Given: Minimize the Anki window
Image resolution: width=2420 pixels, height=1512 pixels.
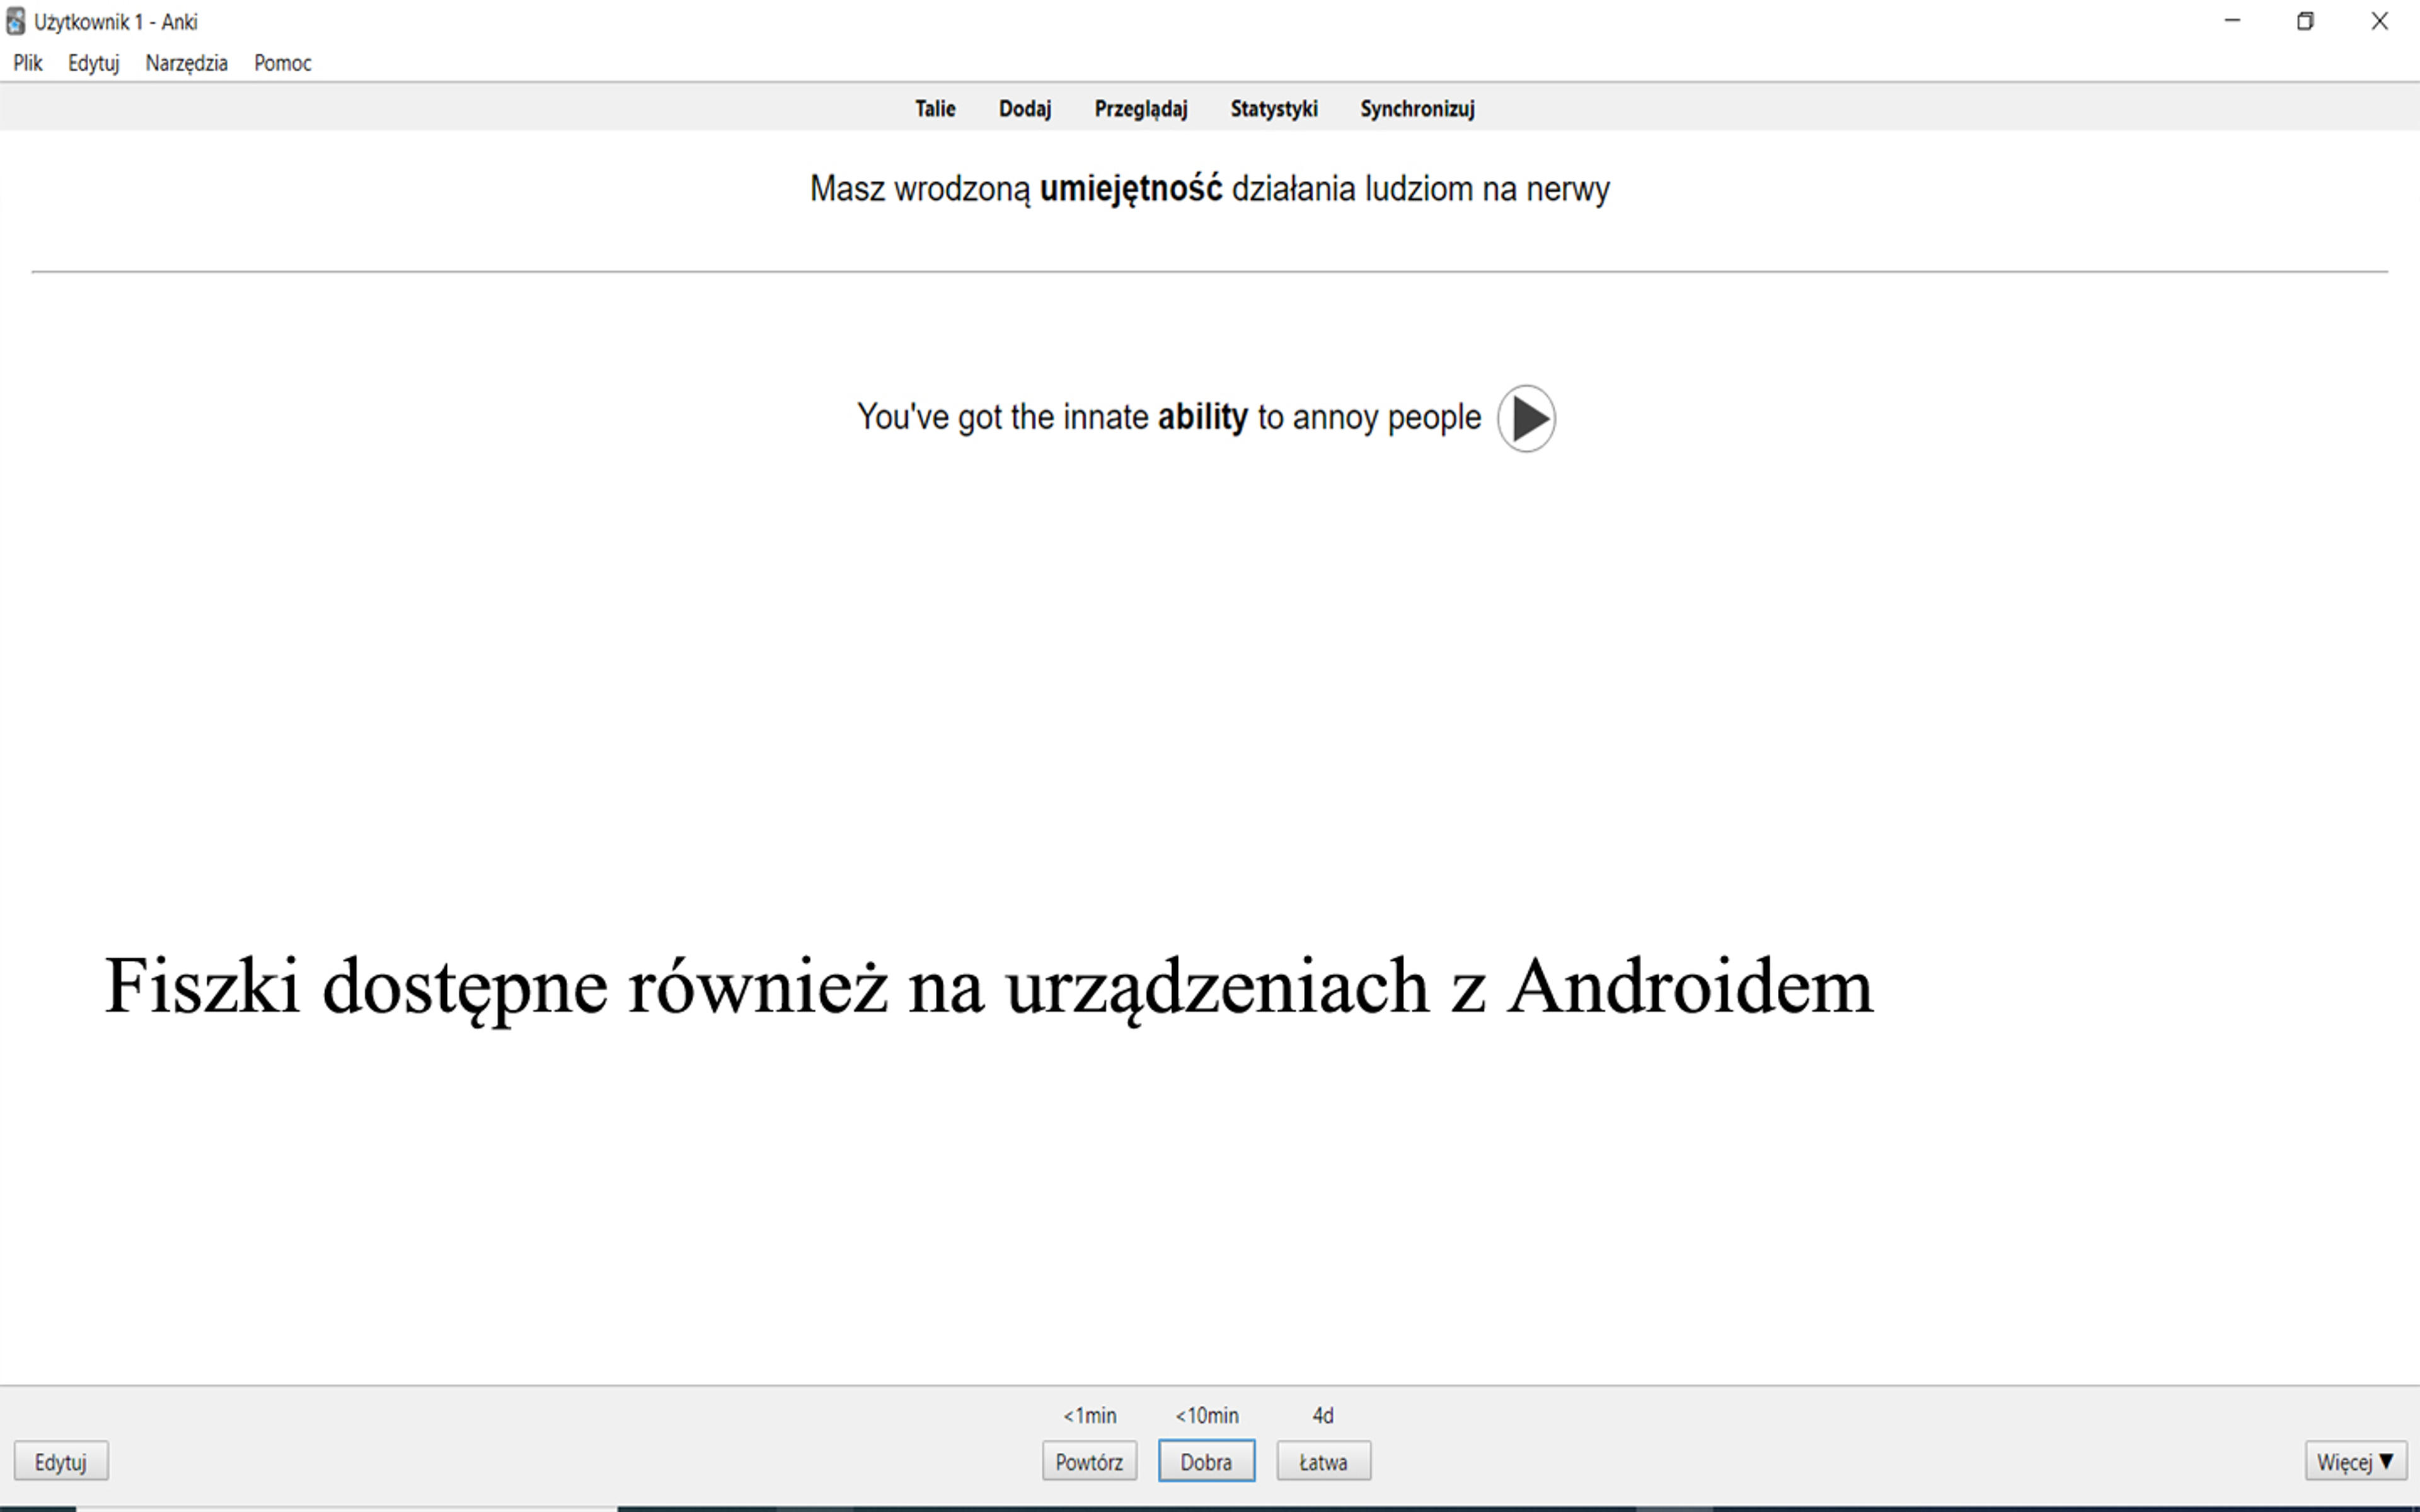Looking at the screenshot, I should [2232, 21].
